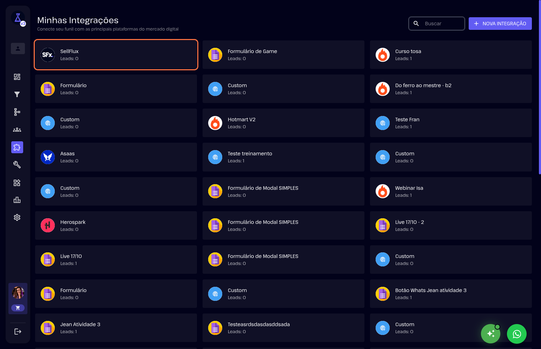Open the Hotmart V2 integration card
Image resolution: width=541 pixels, height=349 pixels.
[283, 123]
